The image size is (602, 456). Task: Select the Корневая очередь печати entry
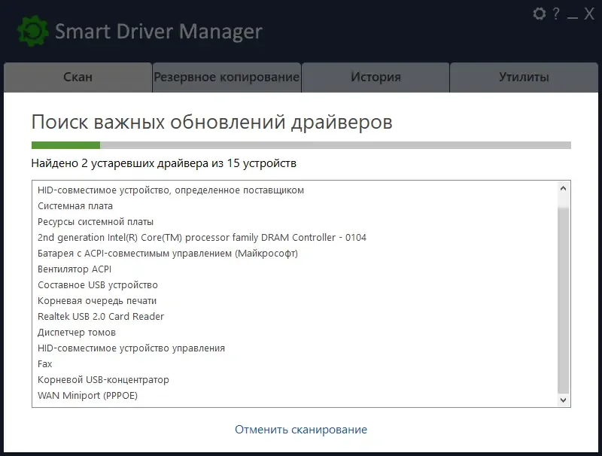94,300
